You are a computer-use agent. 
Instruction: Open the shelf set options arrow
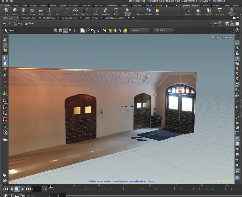(x=176, y=6)
